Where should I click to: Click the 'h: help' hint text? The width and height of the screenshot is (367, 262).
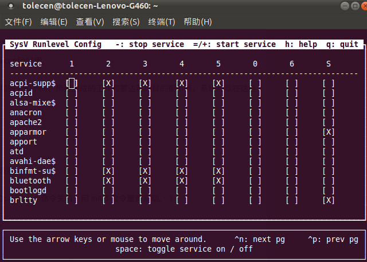pyautogui.click(x=301, y=44)
